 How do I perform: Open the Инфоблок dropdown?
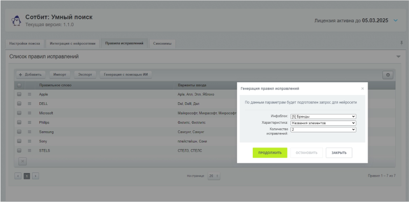[x=323, y=117]
